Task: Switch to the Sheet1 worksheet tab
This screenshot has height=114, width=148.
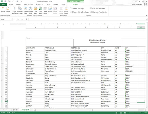Action: point(15,110)
